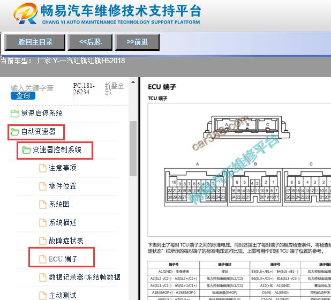This screenshot has height=300, width=331.
Task: Click the tree panel scroll-up arrow
Action: [x=133, y=82]
